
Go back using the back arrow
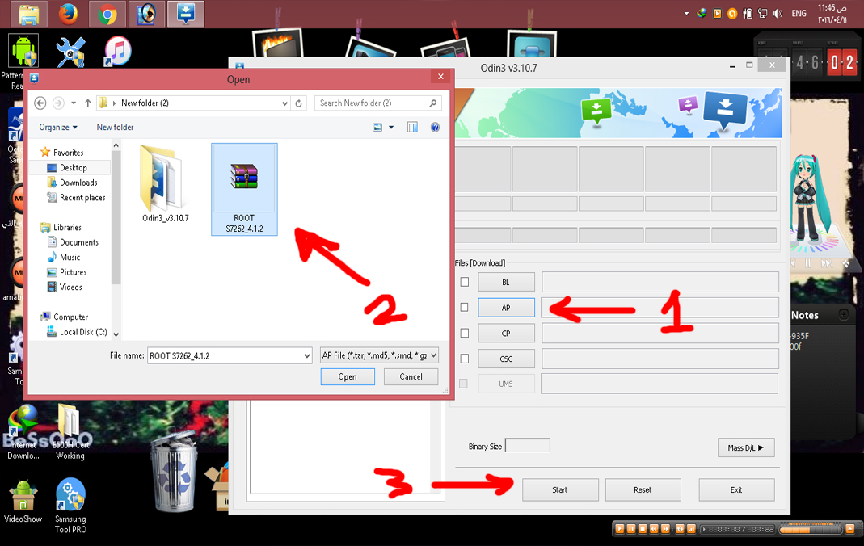tap(40, 103)
